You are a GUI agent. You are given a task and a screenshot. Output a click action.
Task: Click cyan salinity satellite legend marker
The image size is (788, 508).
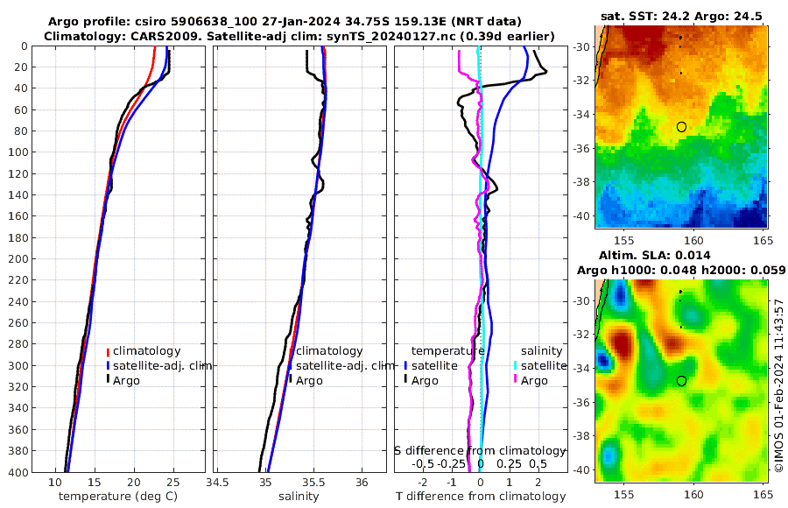515,365
